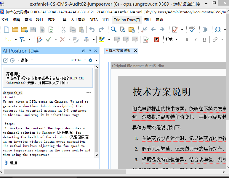Open validation options dropdown arrow
229x178 pixels.
pyautogui.click(x=182, y=30)
